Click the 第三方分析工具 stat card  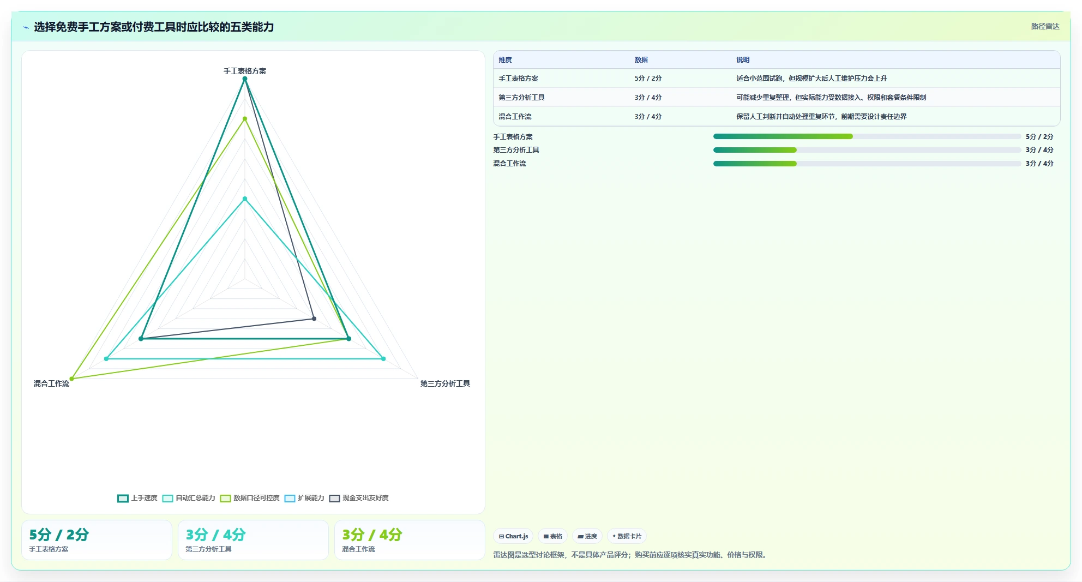point(253,540)
